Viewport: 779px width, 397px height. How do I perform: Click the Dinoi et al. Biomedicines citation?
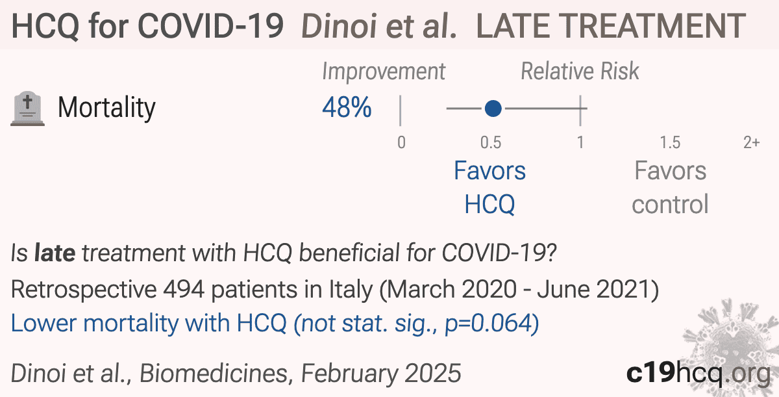pyautogui.click(x=236, y=374)
